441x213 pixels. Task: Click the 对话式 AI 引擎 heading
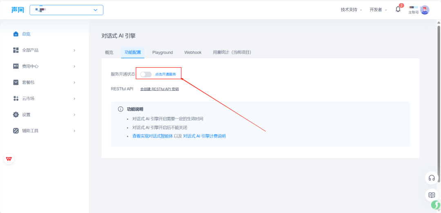118,36
